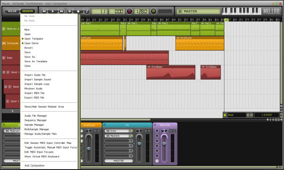The width and height of the screenshot is (284, 170).
Task: Click the metronome icon next to tempo
Action: tap(154, 11)
